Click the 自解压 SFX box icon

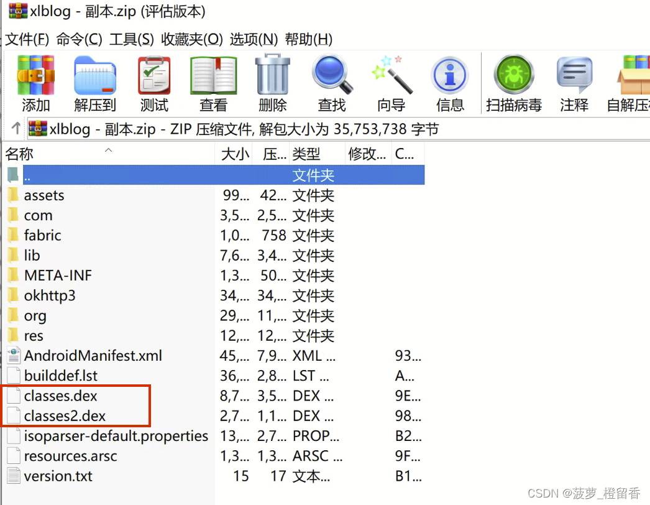[633, 75]
